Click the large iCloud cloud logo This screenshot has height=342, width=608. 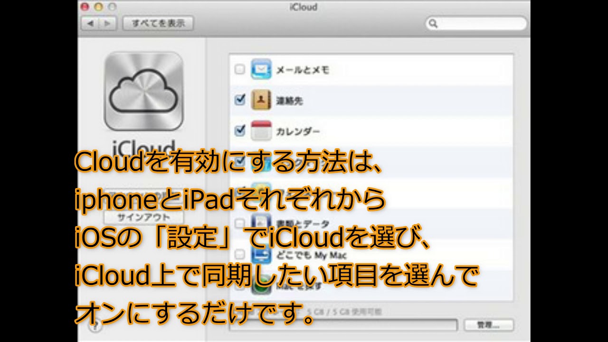(143, 91)
